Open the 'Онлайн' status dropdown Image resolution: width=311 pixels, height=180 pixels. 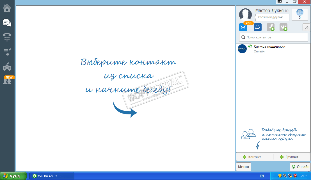300,167
